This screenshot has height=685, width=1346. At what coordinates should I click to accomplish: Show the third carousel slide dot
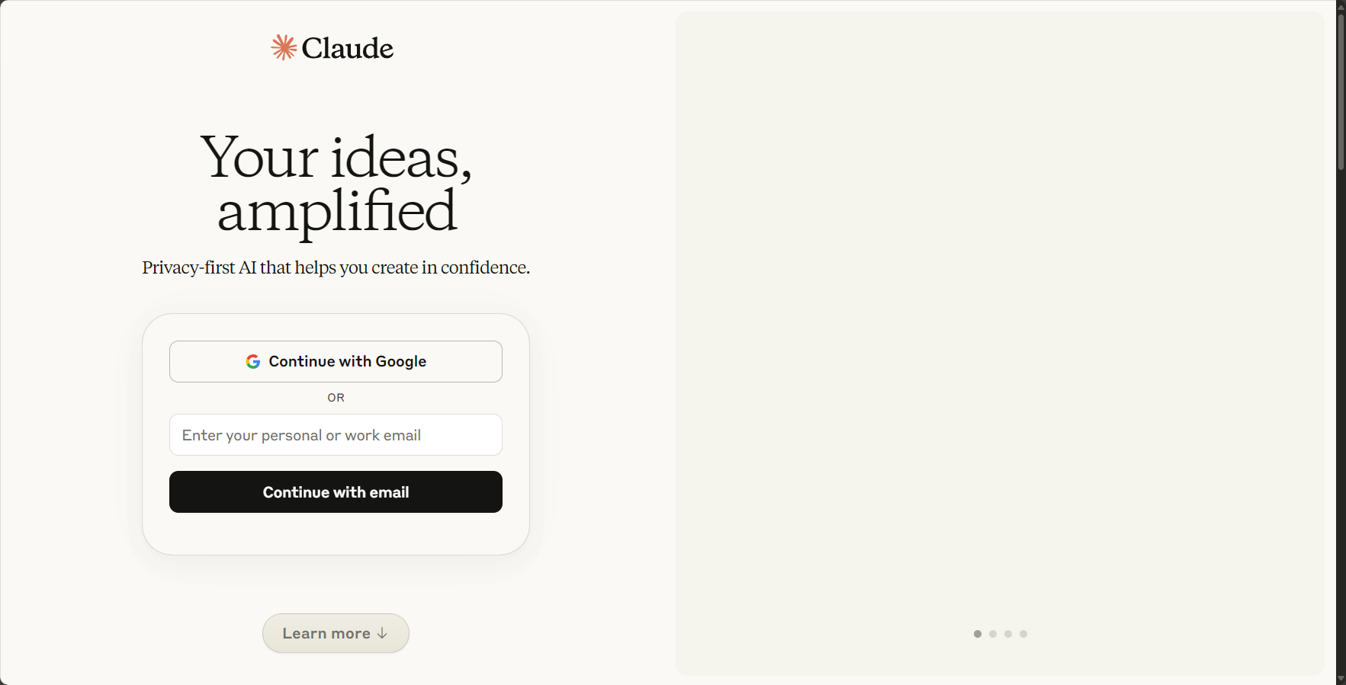click(1008, 634)
